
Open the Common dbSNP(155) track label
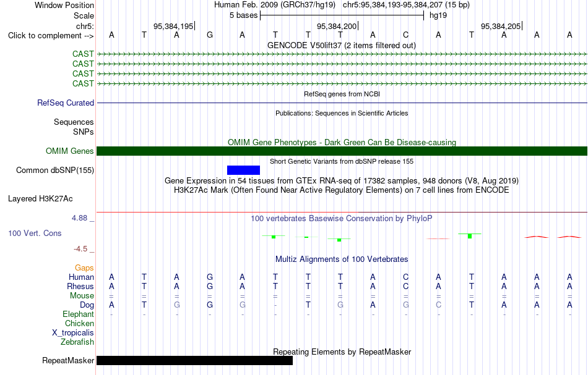[x=55, y=171]
